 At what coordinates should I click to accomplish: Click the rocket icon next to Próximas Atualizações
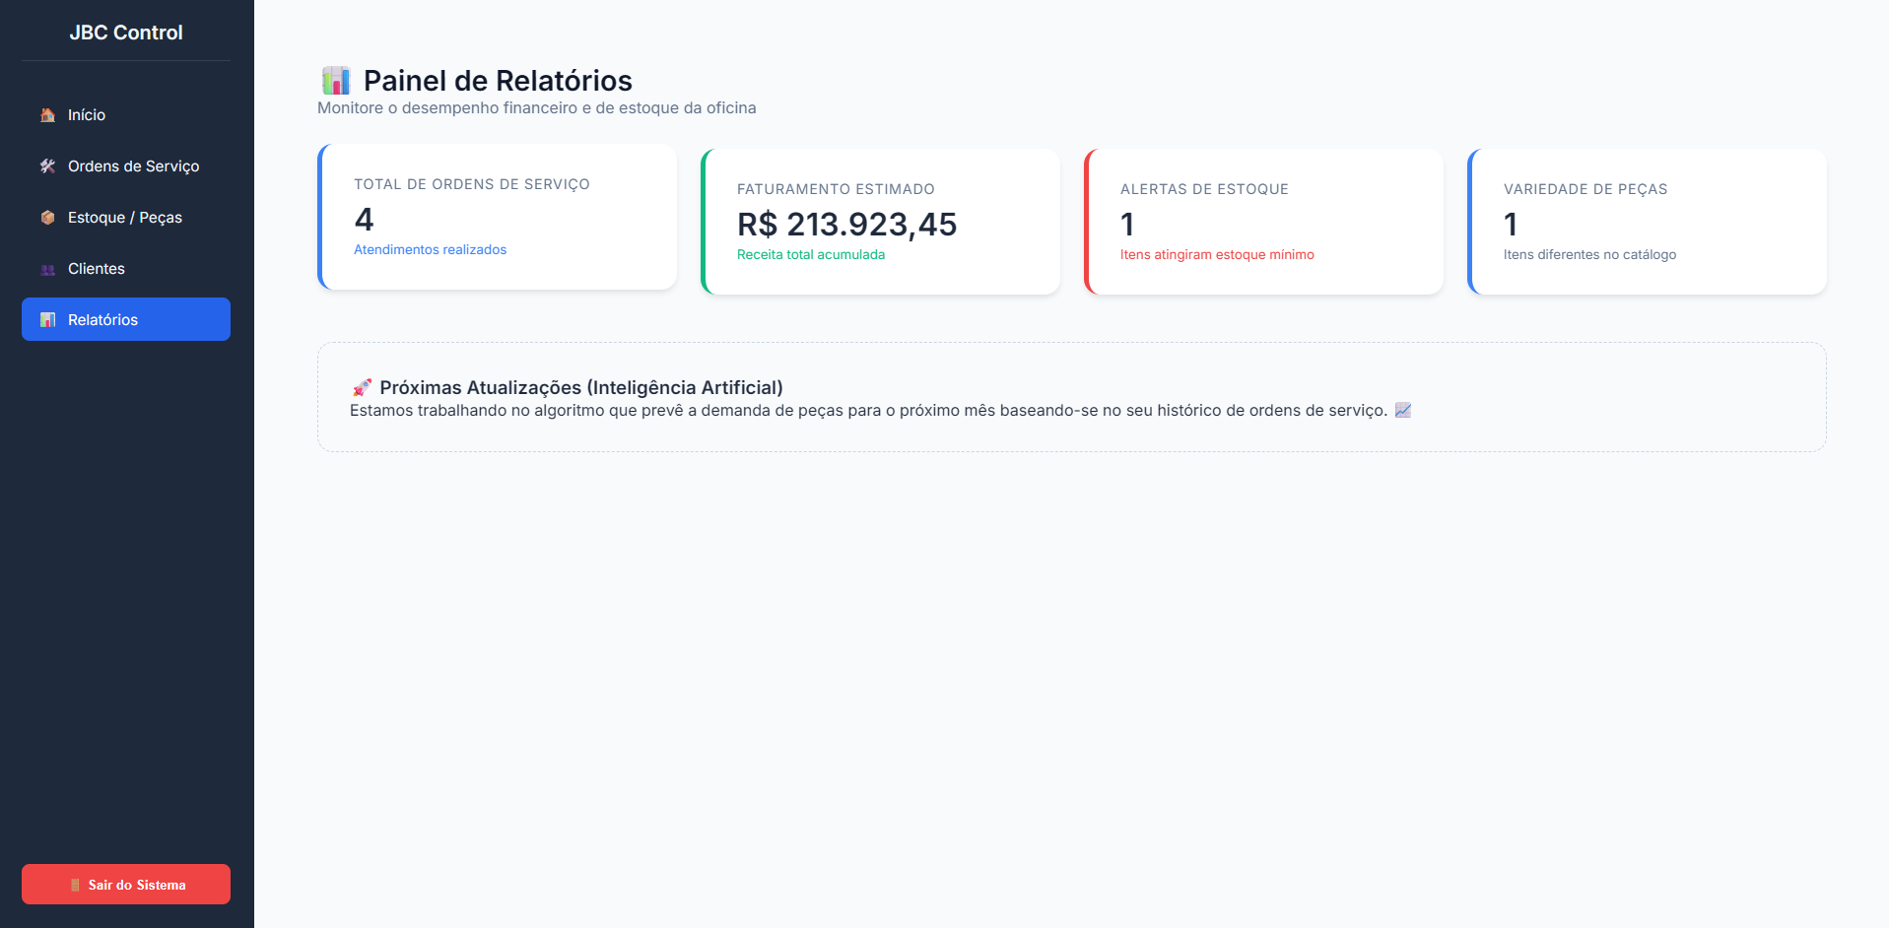(x=362, y=387)
